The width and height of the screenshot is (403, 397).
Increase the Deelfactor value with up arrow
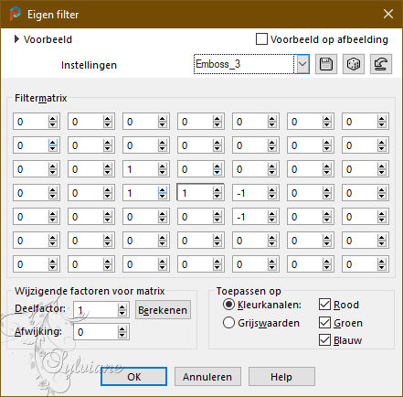122,307
